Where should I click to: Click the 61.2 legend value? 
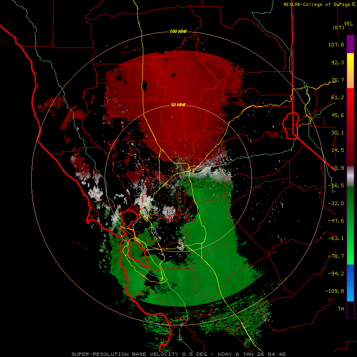click(338, 98)
